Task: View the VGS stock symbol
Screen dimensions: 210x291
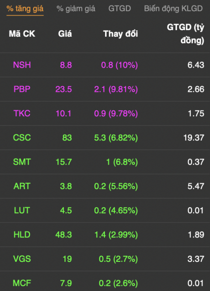Action: click(22, 259)
